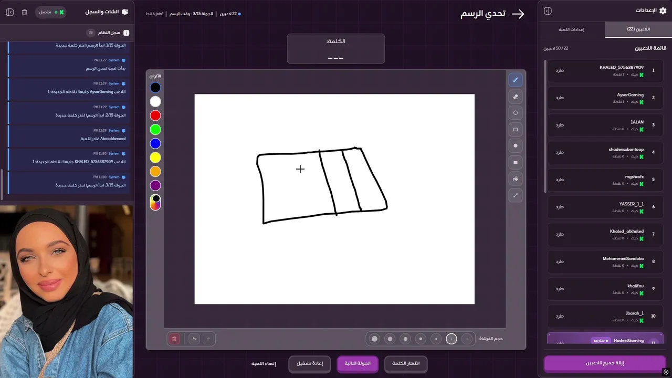
Task: Pick the orange color swatch
Action: [155, 172]
